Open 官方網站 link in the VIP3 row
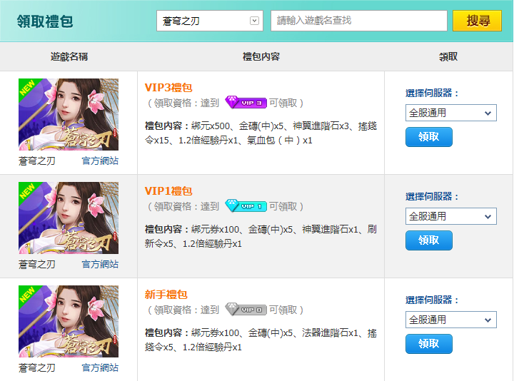This screenshot has height=381, width=514. tap(100, 161)
